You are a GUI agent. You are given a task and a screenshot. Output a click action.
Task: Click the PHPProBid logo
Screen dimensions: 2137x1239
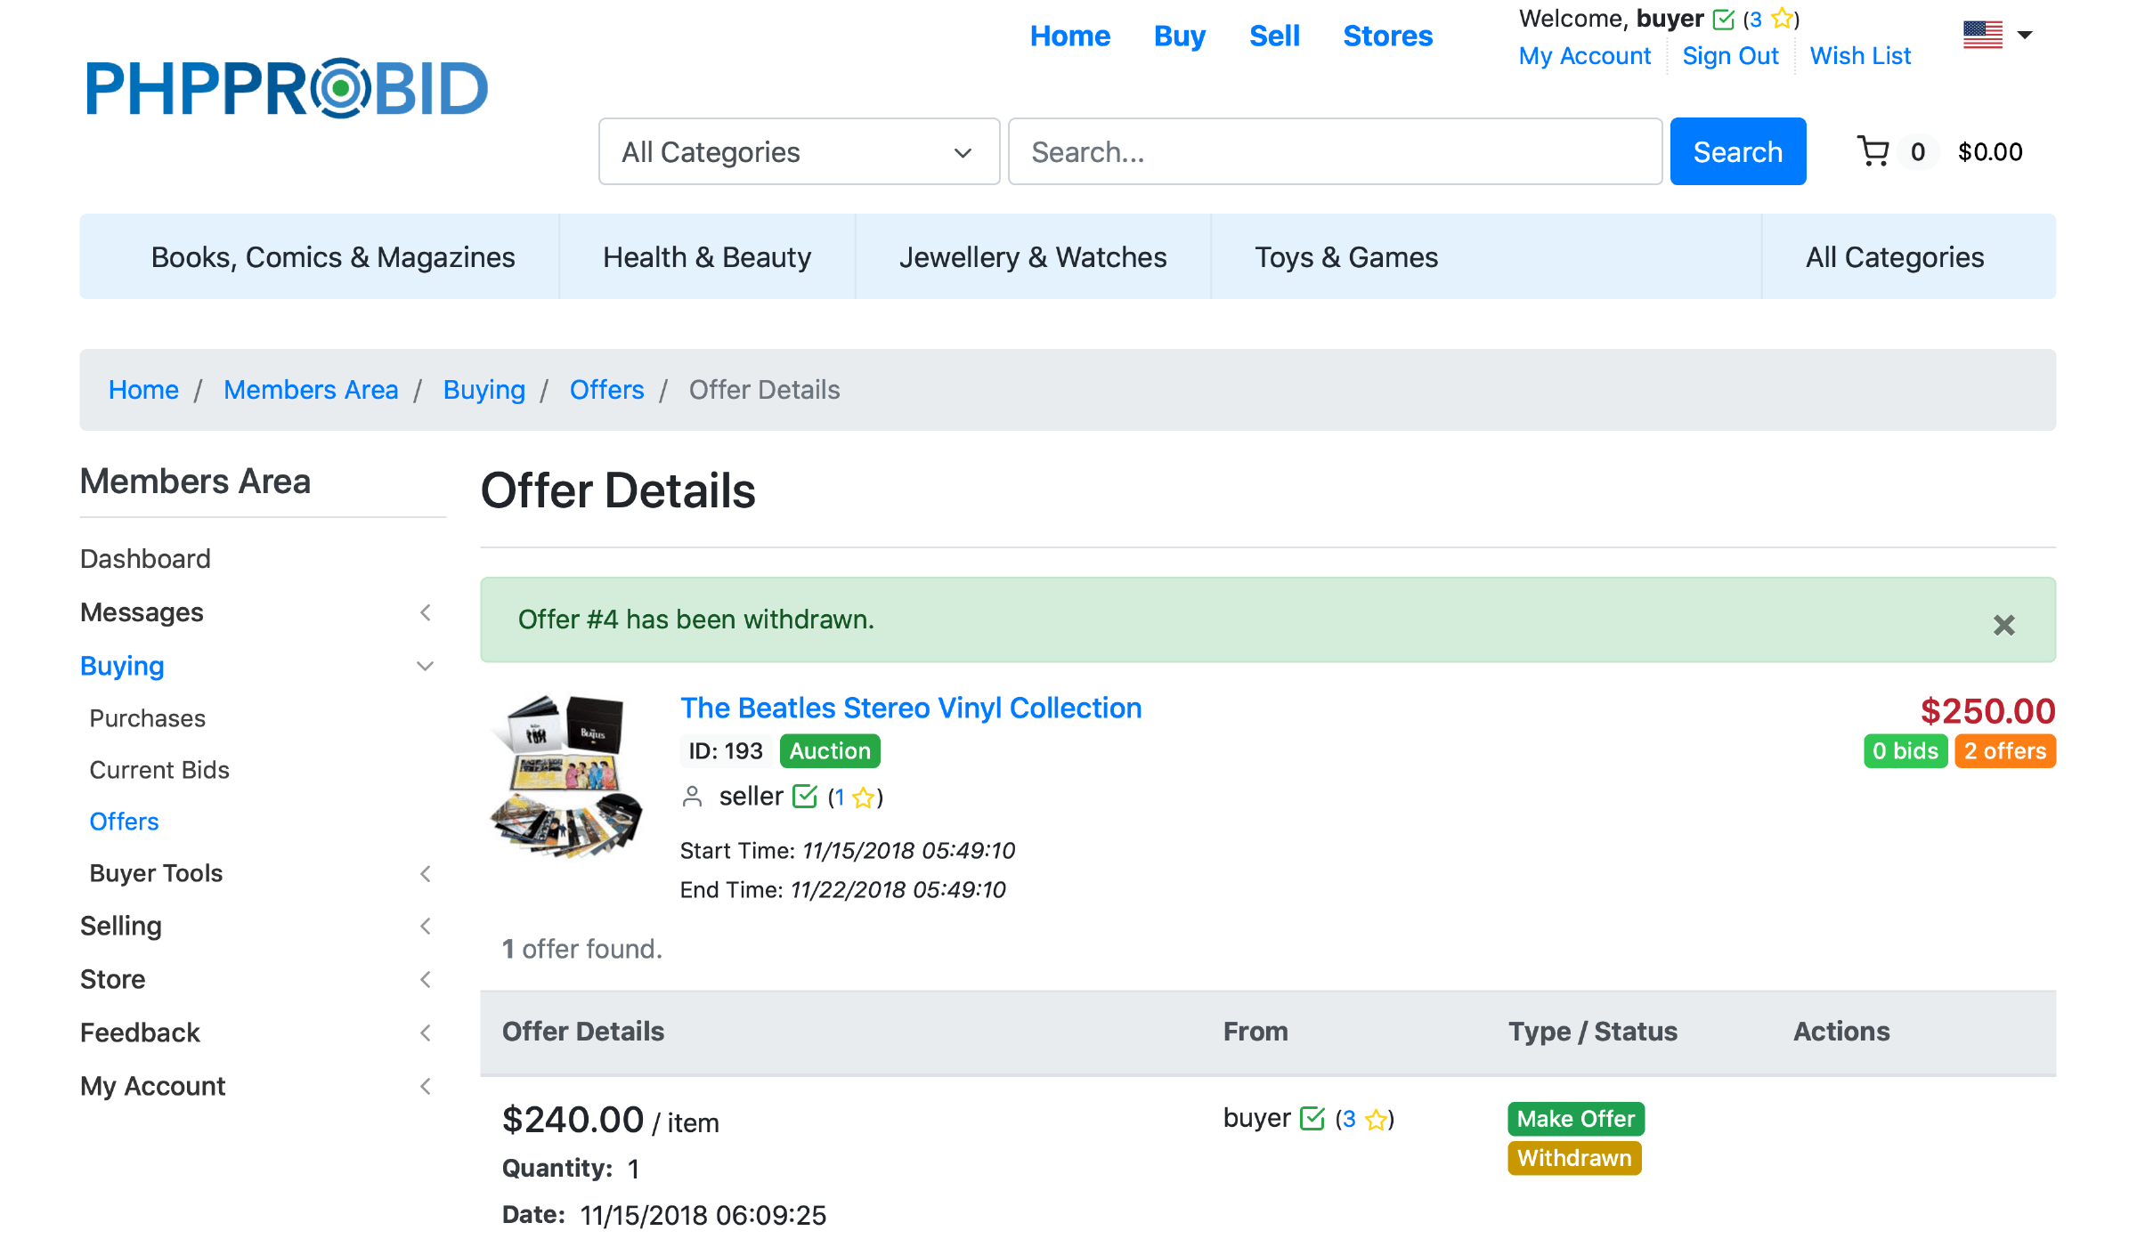(x=287, y=88)
